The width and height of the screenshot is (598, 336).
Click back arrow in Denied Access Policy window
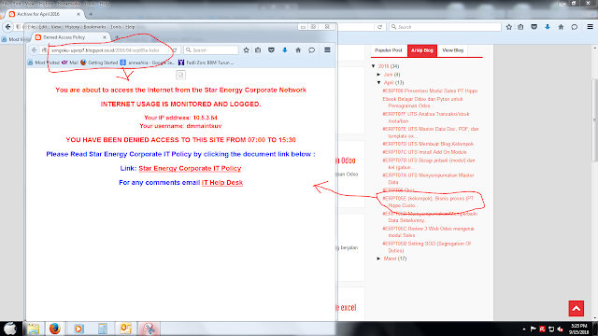34,49
